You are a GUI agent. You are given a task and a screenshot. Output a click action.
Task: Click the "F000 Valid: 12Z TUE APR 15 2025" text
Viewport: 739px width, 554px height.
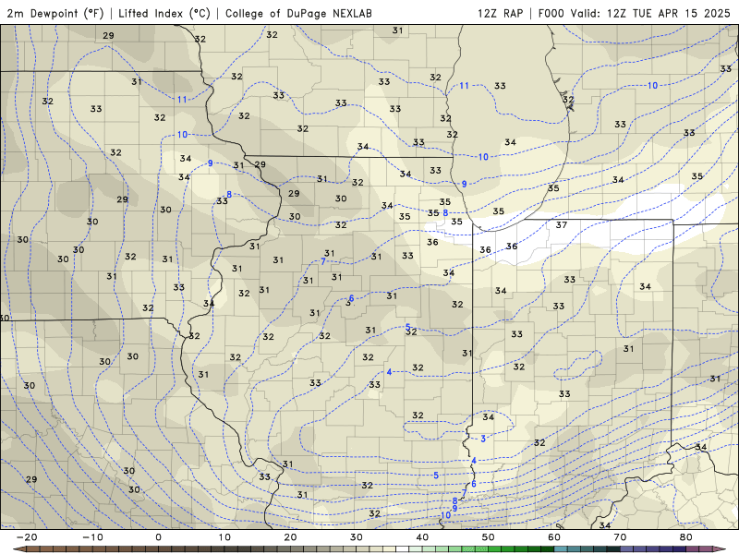point(634,13)
